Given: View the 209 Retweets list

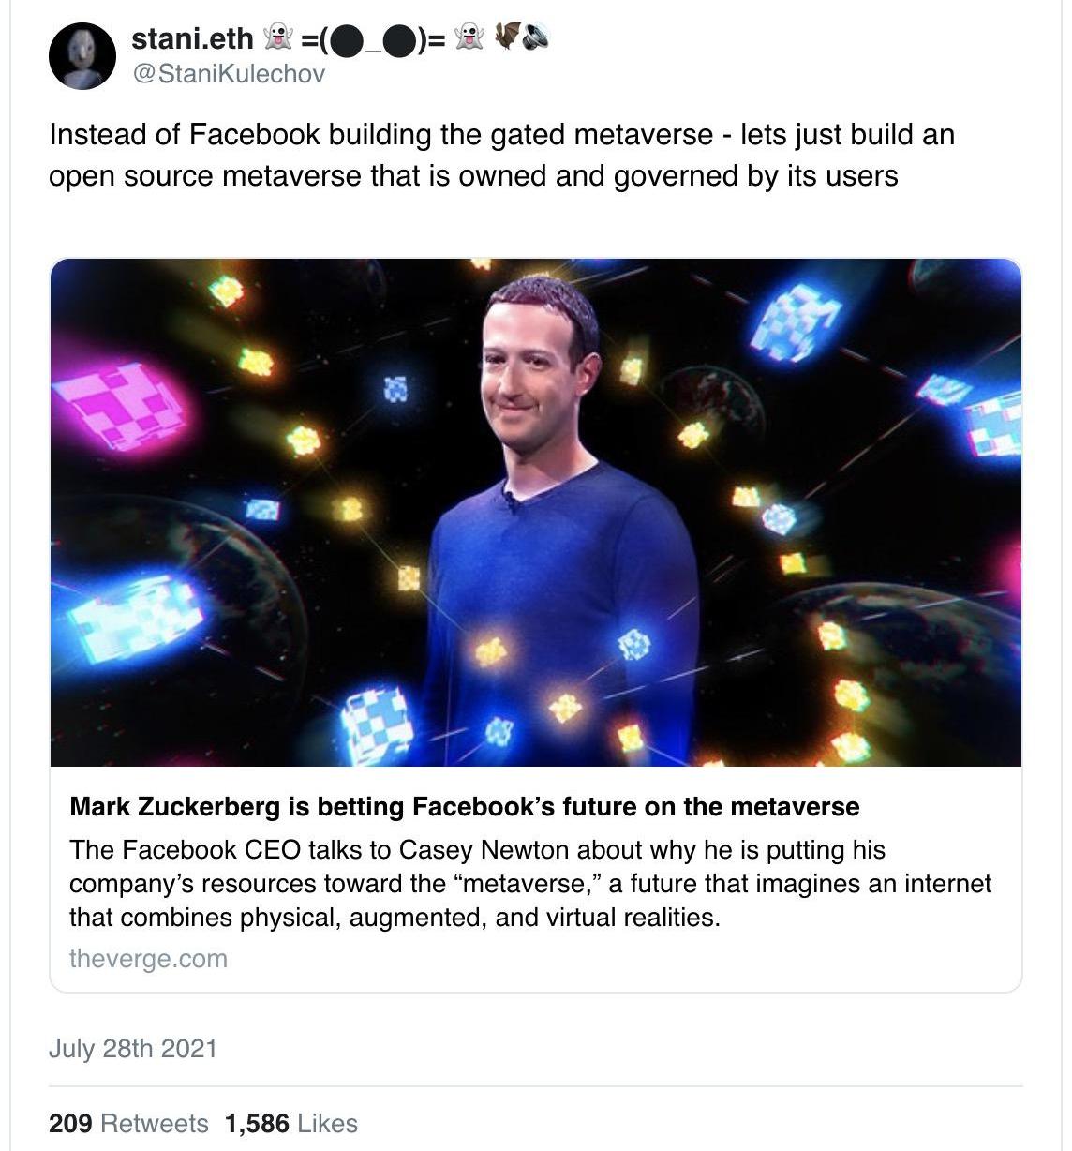Looking at the screenshot, I should (x=128, y=1123).
